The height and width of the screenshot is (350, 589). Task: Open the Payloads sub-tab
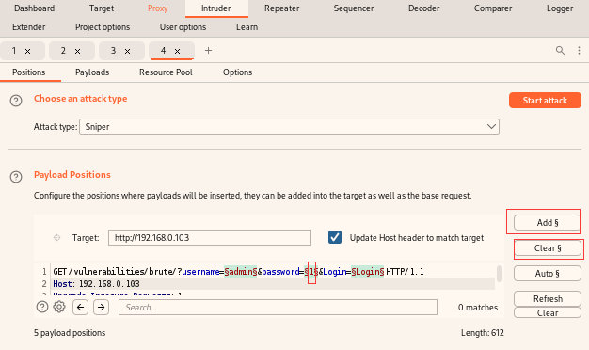click(92, 72)
